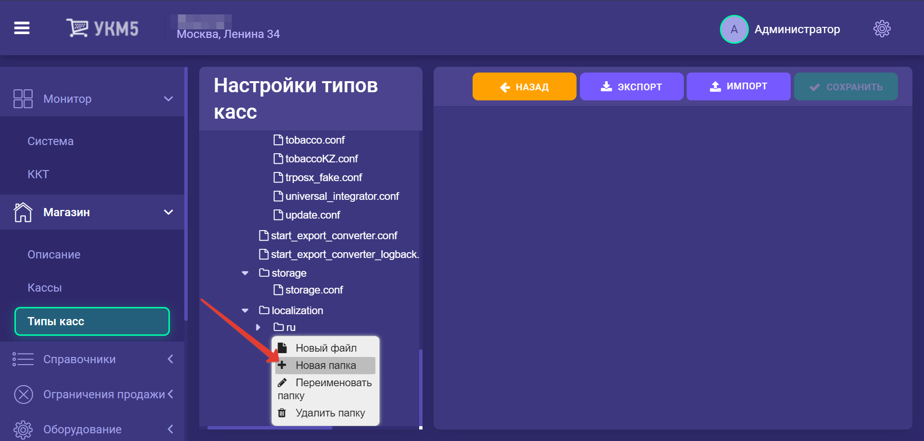This screenshot has width=924, height=441.
Task: Click the Справочники list icon
Action: tap(23, 359)
